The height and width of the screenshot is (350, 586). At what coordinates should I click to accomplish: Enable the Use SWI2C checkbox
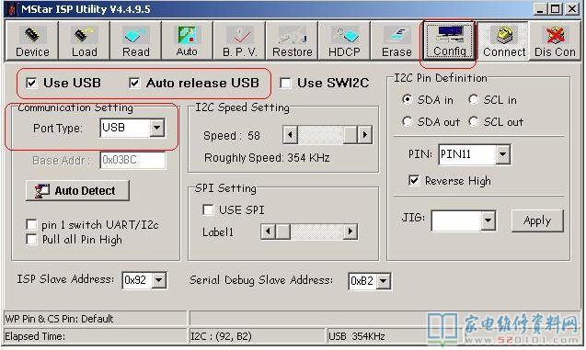click(285, 83)
